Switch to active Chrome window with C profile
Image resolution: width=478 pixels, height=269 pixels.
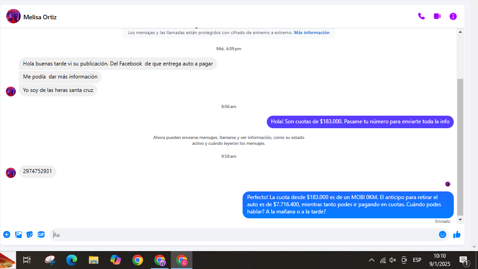click(x=182, y=260)
